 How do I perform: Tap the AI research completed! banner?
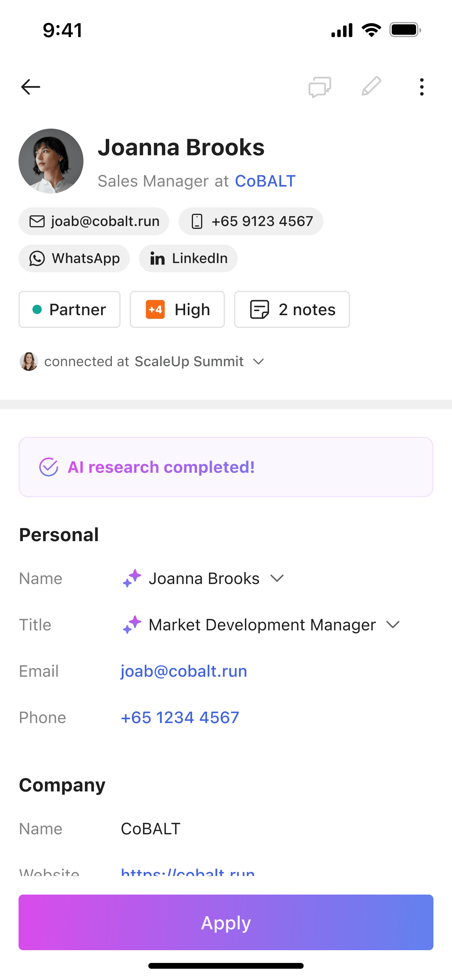click(226, 467)
